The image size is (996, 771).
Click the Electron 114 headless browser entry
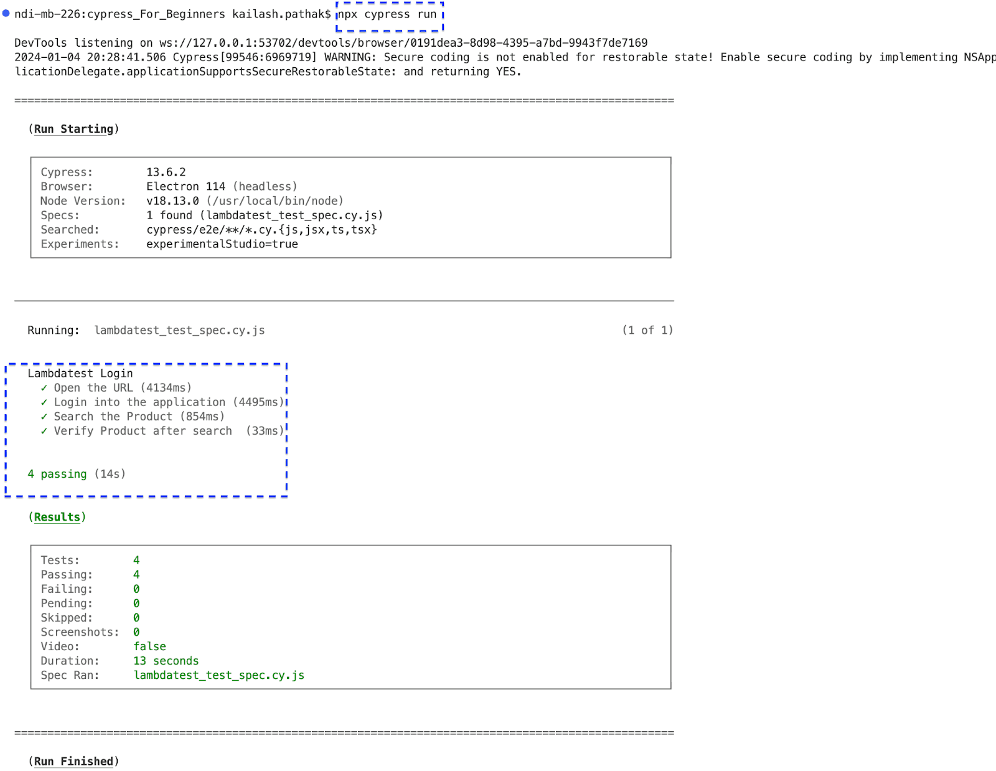221,186
